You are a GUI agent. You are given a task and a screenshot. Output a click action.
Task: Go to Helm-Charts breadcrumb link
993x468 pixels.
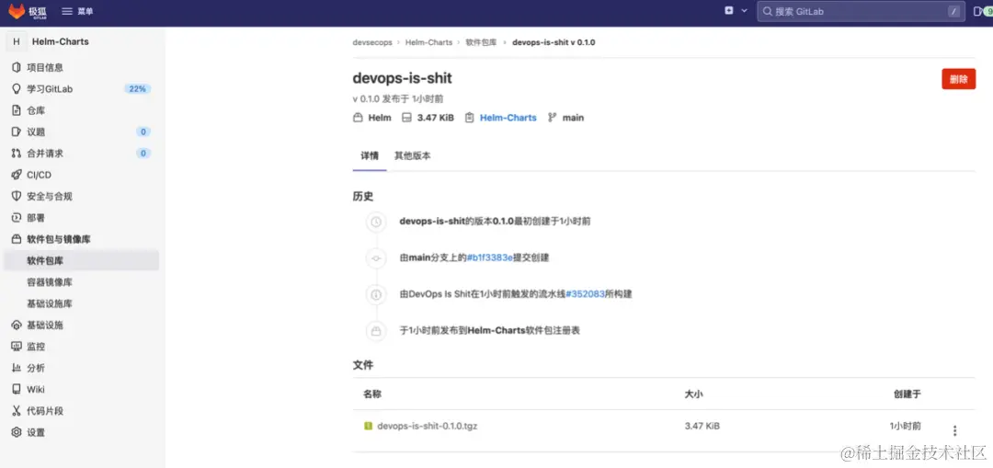pos(428,42)
